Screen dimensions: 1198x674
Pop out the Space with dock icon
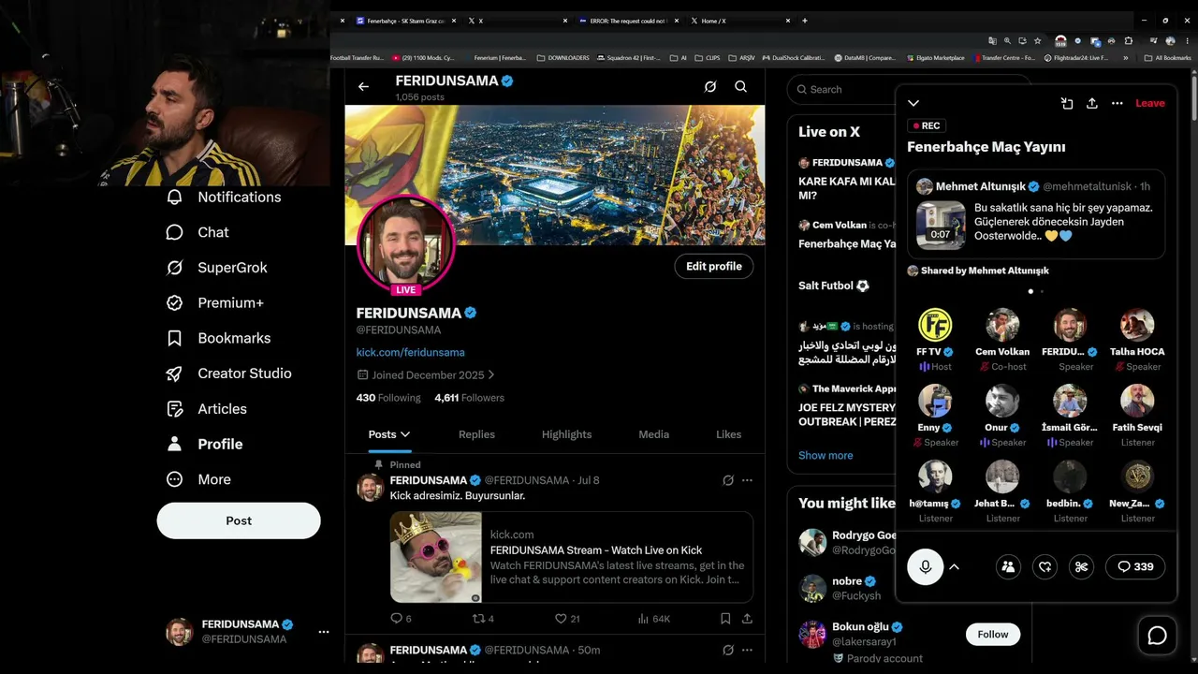[x=1067, y=103]
